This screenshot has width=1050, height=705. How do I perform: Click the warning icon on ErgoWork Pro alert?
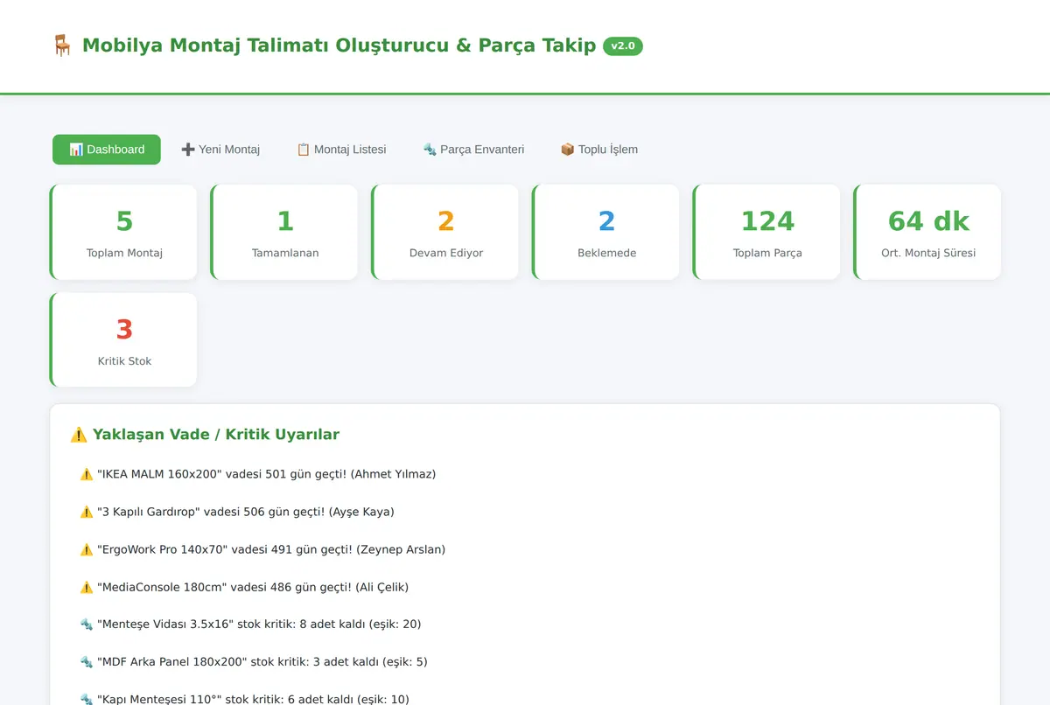tap(87, 549)
